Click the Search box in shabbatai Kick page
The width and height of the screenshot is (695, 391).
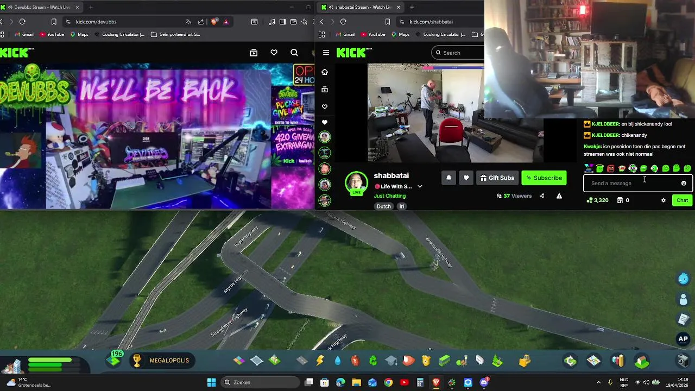(x=459, y=53)
